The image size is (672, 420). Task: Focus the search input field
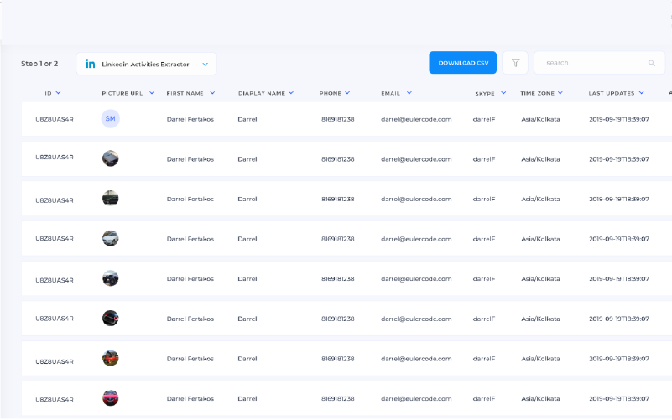[599, 63]
